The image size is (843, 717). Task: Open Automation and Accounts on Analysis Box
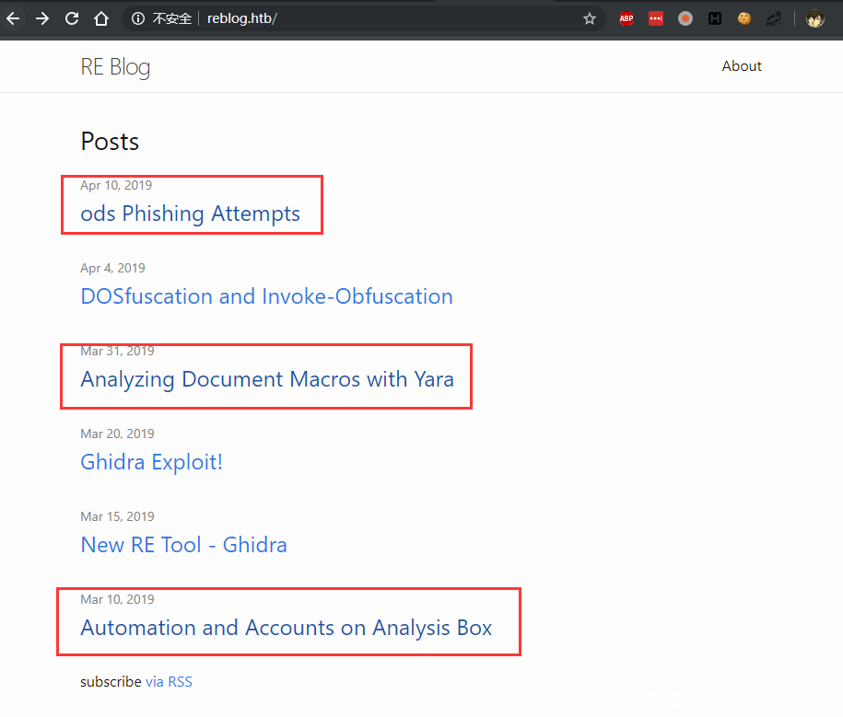coord(286,628)
